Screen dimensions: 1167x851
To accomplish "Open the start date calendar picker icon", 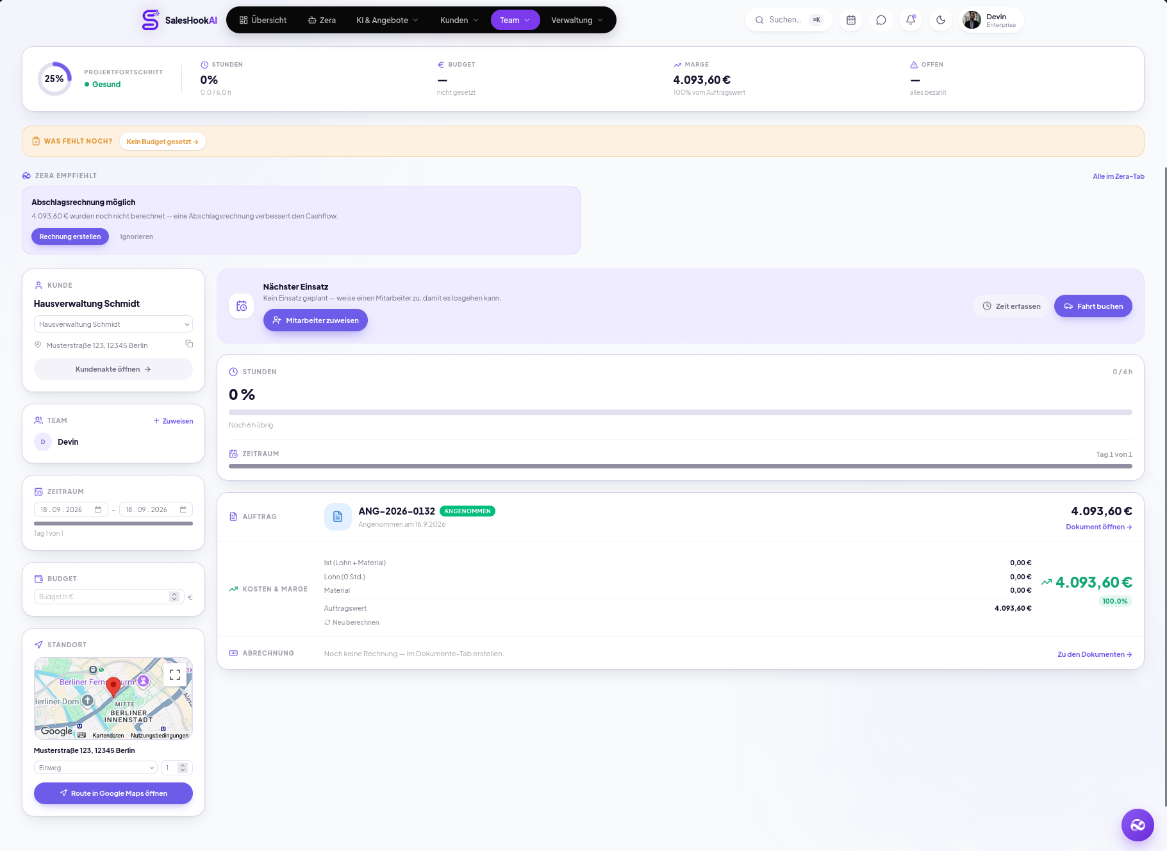I will coord(98,509).
